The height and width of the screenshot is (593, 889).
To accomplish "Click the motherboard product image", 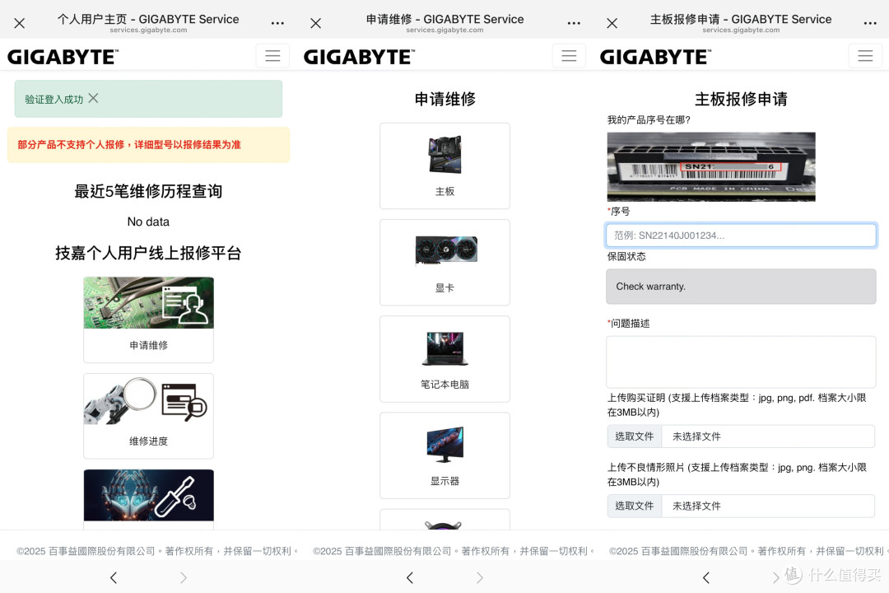I will pos(445,154).
